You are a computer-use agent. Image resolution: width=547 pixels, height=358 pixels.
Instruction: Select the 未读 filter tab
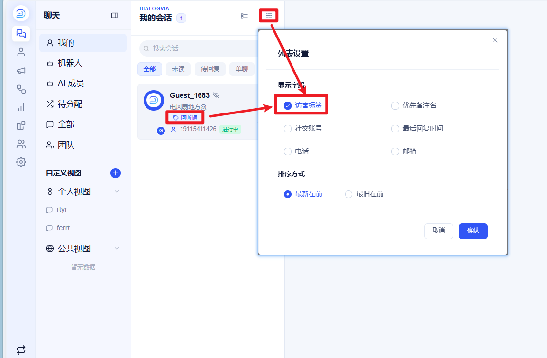pos(178,69)
